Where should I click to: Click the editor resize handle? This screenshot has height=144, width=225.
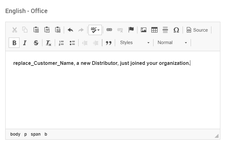(x=216, y=136)
